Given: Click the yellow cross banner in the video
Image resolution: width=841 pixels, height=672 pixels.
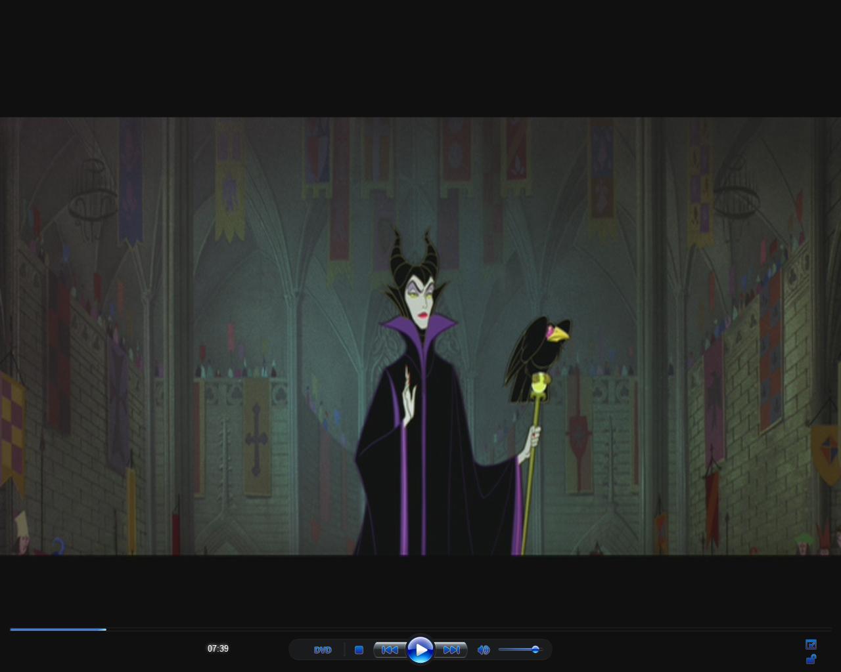Looking at the screenshot, I should tap(256, 436).
